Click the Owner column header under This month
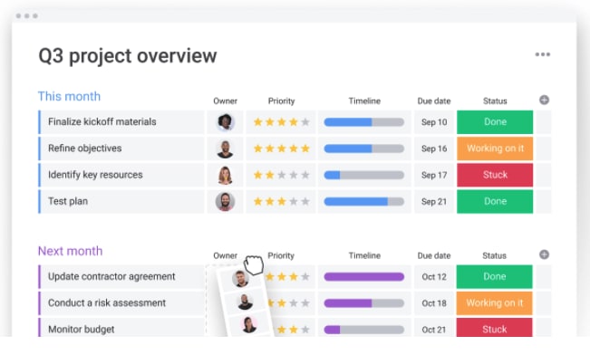 click(x=225, y=101)
